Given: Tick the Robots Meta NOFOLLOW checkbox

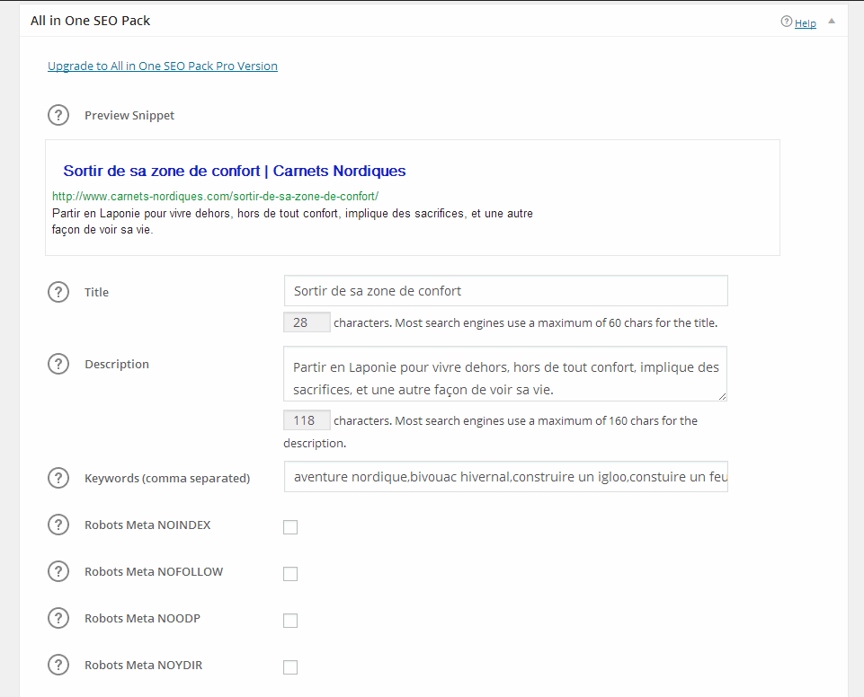Looking at the screenshot, I should 290,574.
